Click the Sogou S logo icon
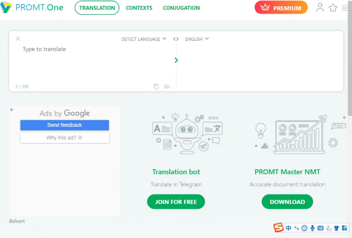The image size is (352, 238). pyautogui.click(x=278, y=228)
